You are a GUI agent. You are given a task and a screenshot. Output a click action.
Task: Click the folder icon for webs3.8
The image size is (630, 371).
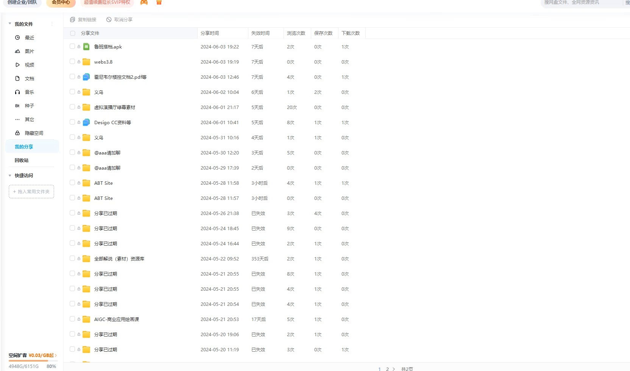pyautogui.click(x=86, y=62)
